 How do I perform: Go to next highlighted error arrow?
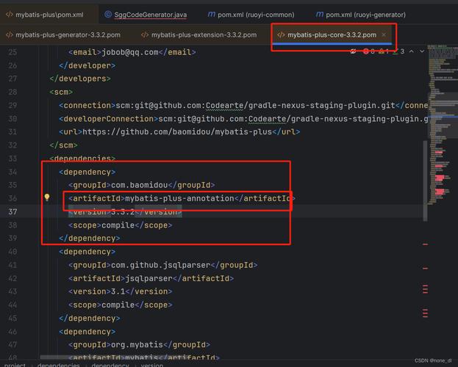[422, 51]
